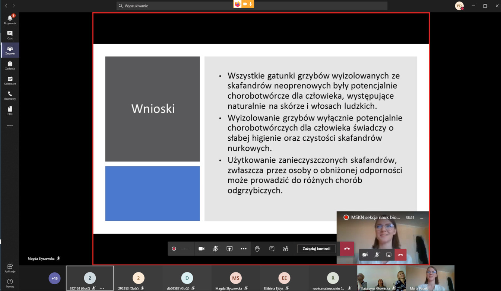Viewport: 501px width, 291px height.
Task: Show the participants list
Action: (x=286, y=249)
